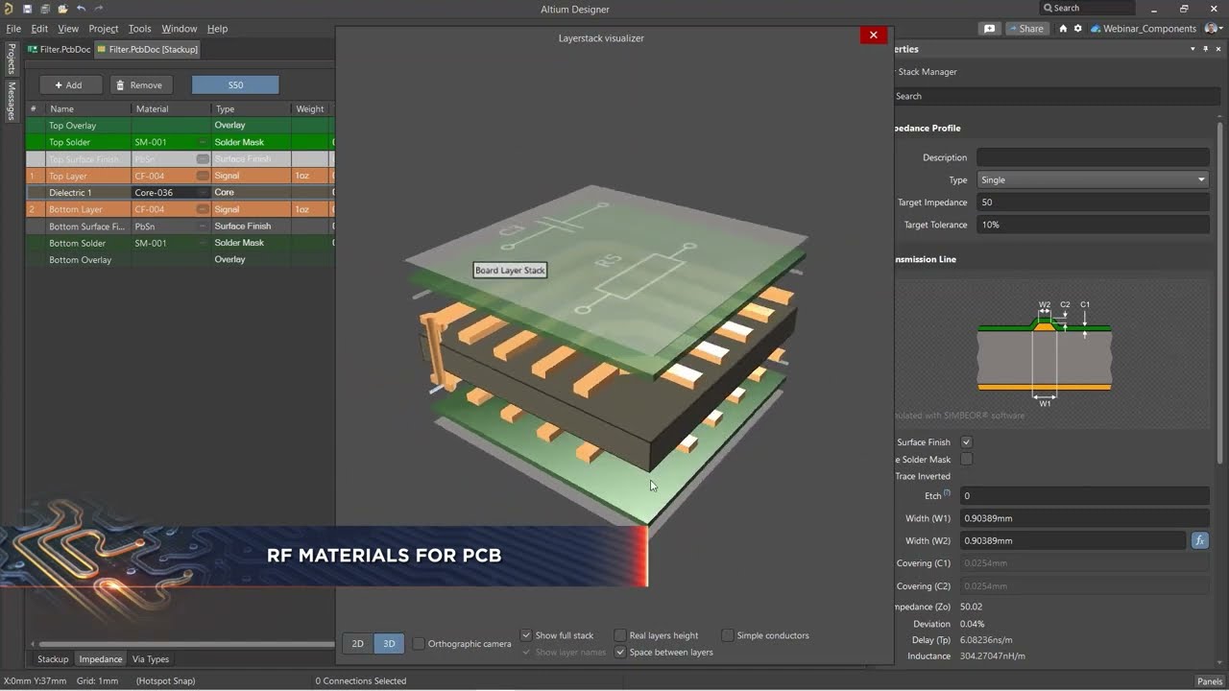Image resolution: width=1229 pixels, height=691 pixels.
Task: Click the title bar Search box
Action: pos(1086,9)
